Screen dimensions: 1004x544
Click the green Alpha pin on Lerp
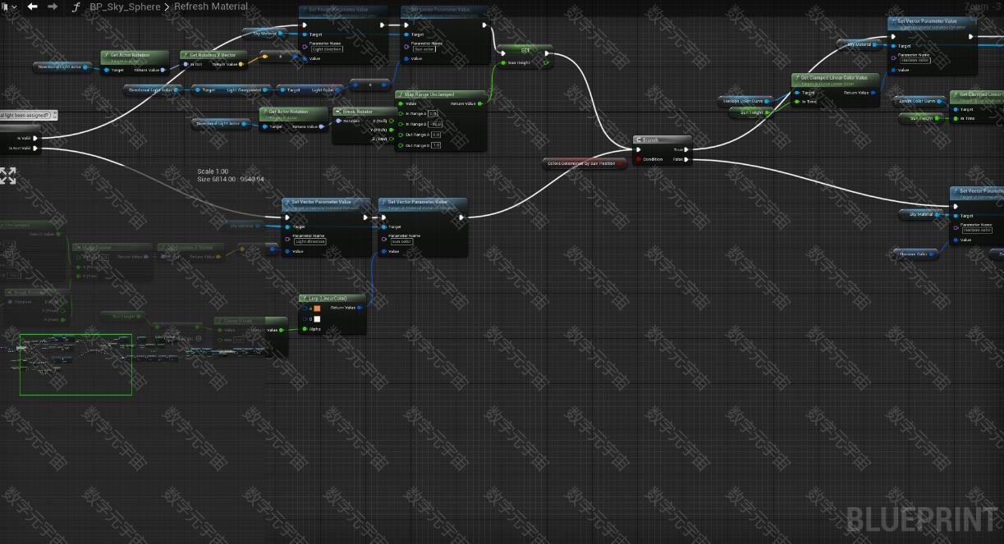pos(305,329)
